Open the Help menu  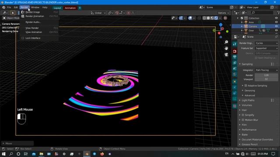[45, 7]
